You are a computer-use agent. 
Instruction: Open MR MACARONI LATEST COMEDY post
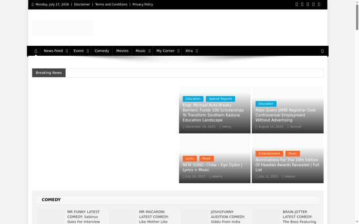154,217
